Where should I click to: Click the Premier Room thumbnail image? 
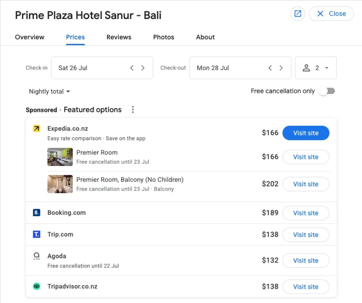tap(60, 157)
